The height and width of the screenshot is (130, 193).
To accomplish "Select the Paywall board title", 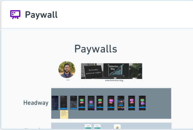I will 41,15.
